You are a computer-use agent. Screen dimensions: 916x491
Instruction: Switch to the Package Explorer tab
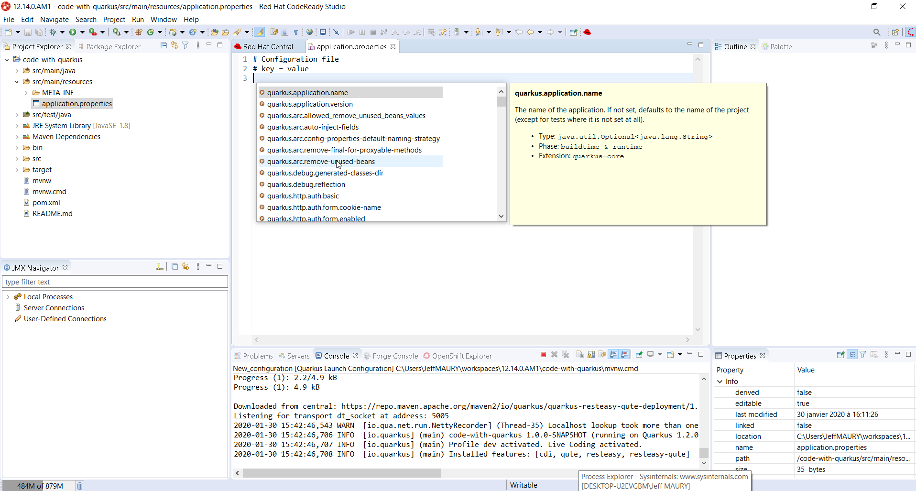pyautogui.click(x=109, y=46)
